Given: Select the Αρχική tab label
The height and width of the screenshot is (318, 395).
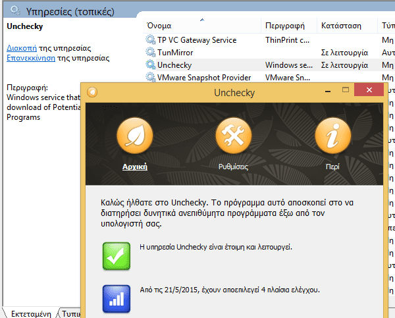Looking at the screenshot, I should [x=135, y=167].
